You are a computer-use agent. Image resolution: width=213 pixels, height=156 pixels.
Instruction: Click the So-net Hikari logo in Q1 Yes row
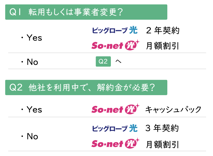(115, 45)
